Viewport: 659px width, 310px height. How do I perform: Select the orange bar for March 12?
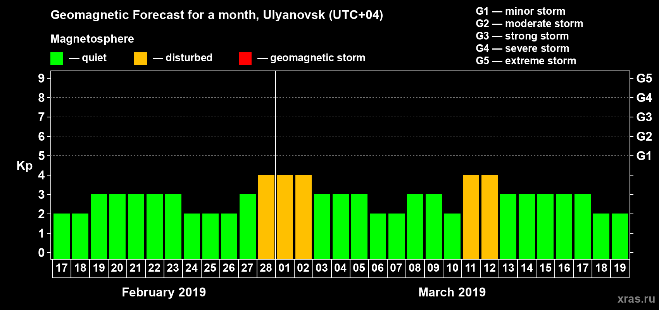490,217
